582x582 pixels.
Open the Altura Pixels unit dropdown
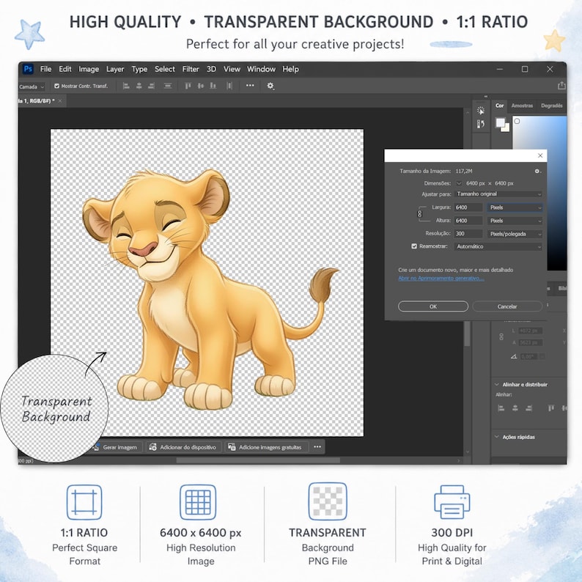(x=515, y=221)
